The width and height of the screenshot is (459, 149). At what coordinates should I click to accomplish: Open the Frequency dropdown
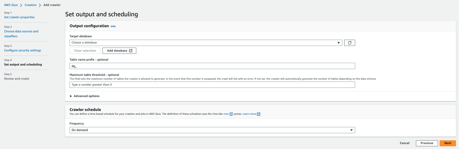(x=212, y=130)
